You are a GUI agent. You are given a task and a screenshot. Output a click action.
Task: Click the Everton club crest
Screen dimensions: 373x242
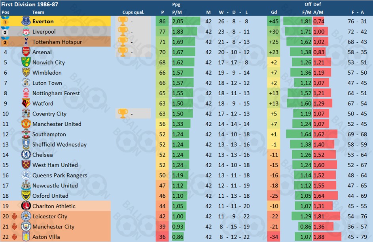click(x=26, y=21)
